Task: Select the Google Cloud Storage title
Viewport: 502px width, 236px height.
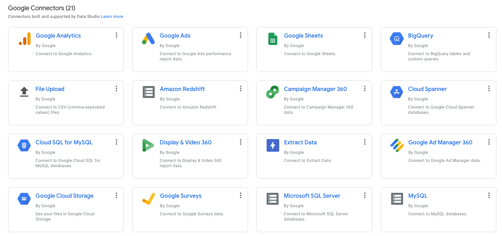Action: point(65,196)
